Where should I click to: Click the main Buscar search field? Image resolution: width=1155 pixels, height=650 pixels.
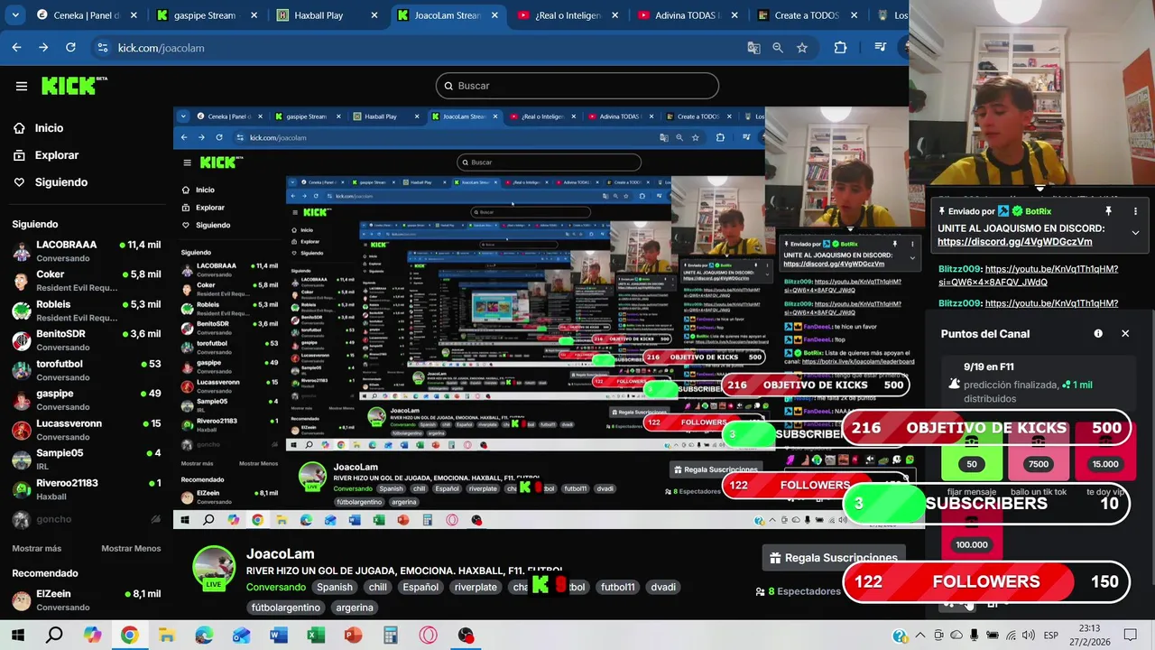coord(577,86)
